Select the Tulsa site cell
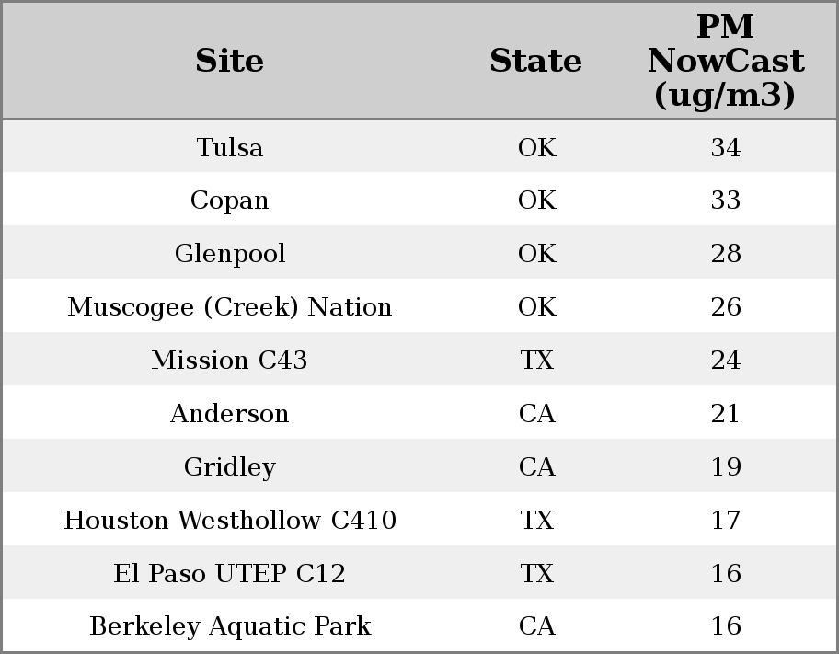 click(229, 147)
